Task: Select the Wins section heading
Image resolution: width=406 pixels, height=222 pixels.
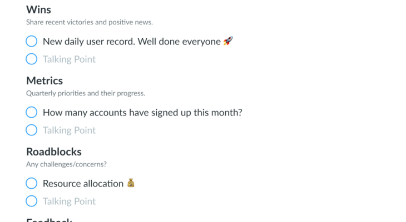Action: coord(39,10)
